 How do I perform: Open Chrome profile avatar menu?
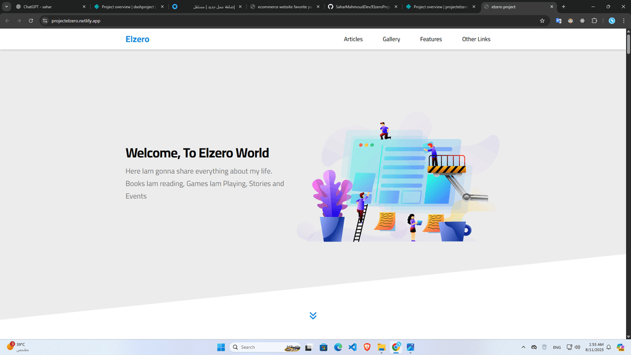click(x=612, y=20)
